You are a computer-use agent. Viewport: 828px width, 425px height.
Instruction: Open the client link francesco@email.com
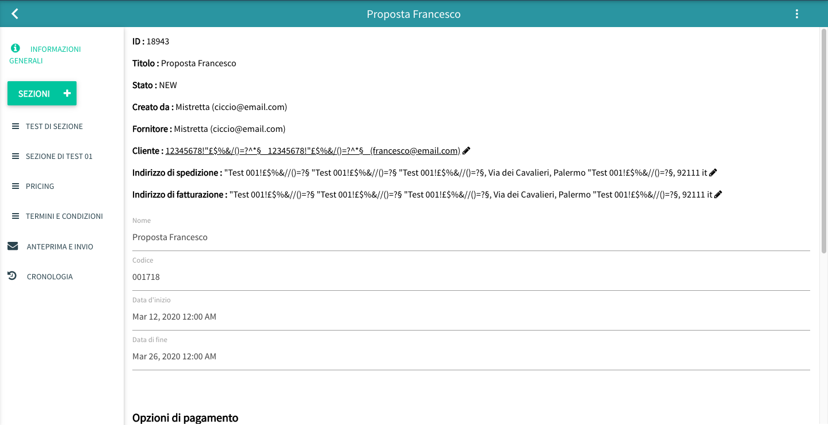pyautogui.click(x=414, y=151)
